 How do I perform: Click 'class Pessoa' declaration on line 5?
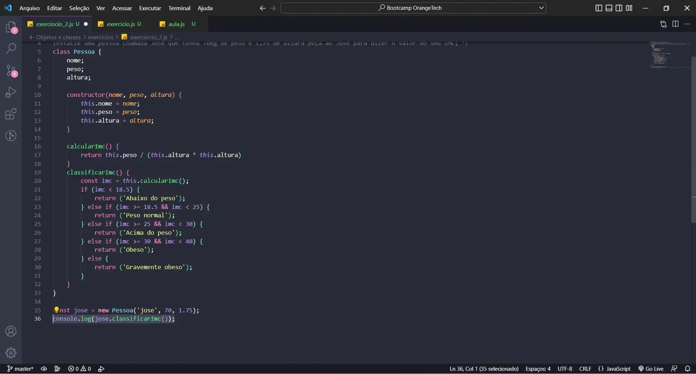tap(73, 52)
